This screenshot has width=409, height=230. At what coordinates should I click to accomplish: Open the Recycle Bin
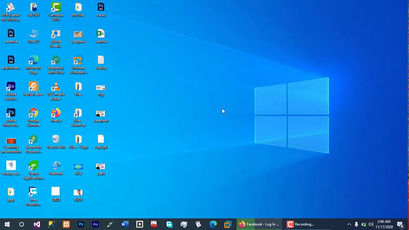coord(56,142)
